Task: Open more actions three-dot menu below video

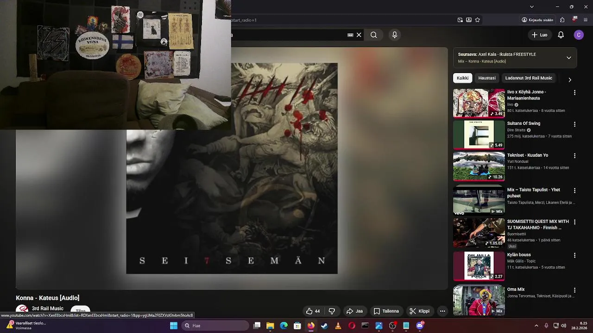Action: [x=442, y=311]
